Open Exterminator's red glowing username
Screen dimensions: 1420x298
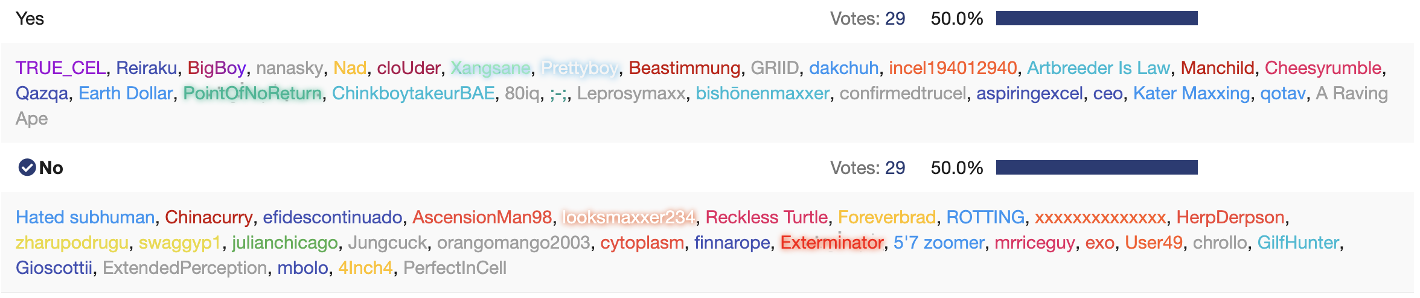832,243
